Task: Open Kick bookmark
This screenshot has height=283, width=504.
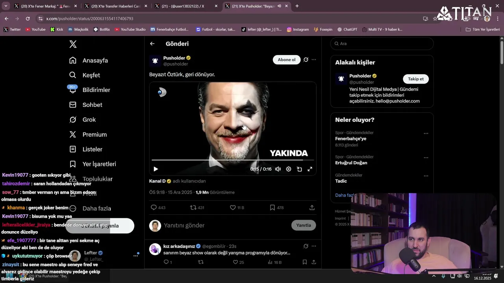Action: 57,29
